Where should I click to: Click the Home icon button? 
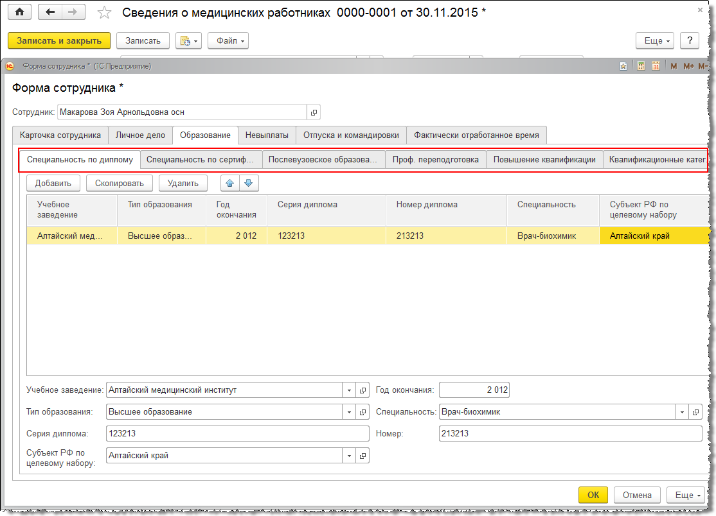tap(19, 12)
